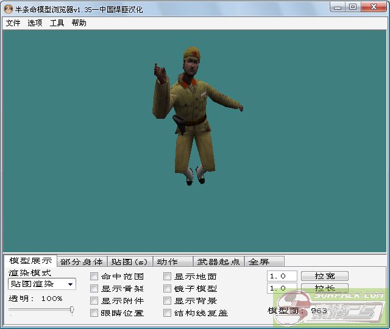Open the 工具 menu
Image resolution: width=390 pixels, height=329 pixels.
click(x=57, y=23)
